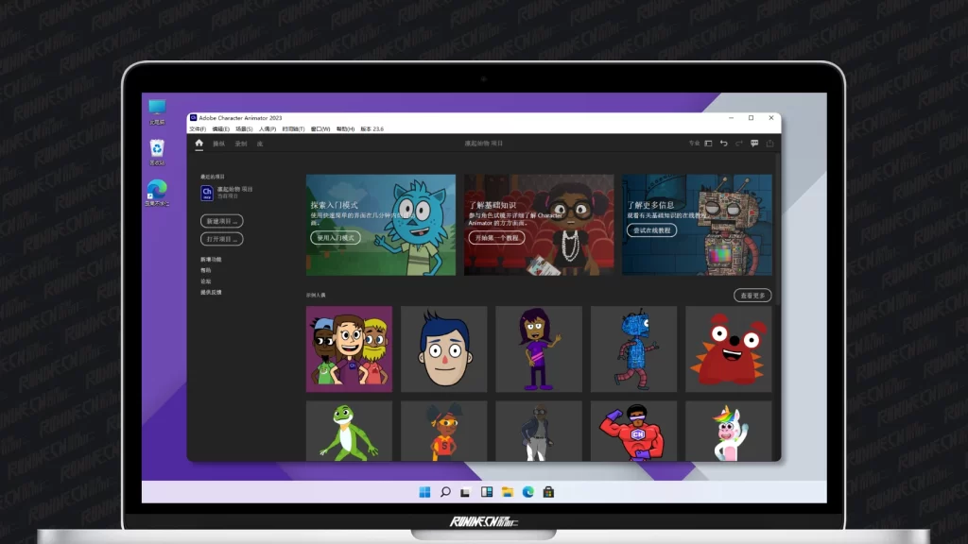Click the 打开项目 button
The height and width of the screenshot is (544, 968).
221,239
